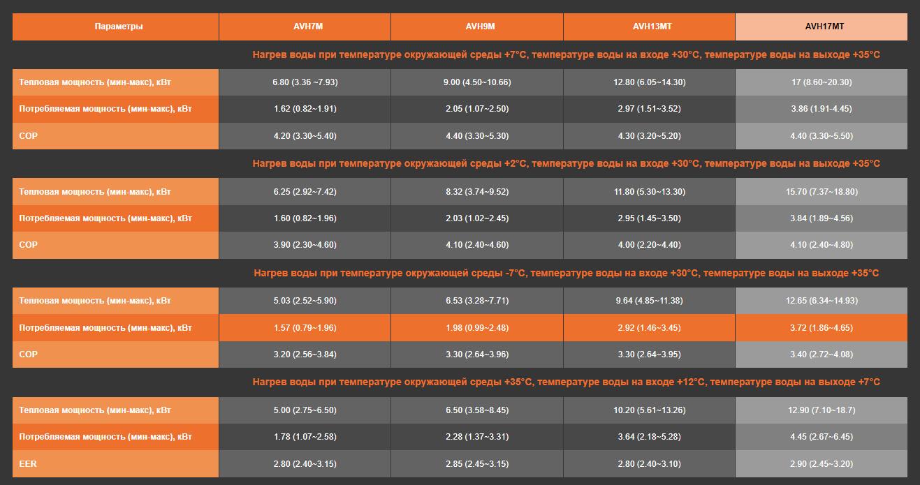Click the first Тепловая мощность row label
The image size is (920, 485).
click(x=95, y=82)
